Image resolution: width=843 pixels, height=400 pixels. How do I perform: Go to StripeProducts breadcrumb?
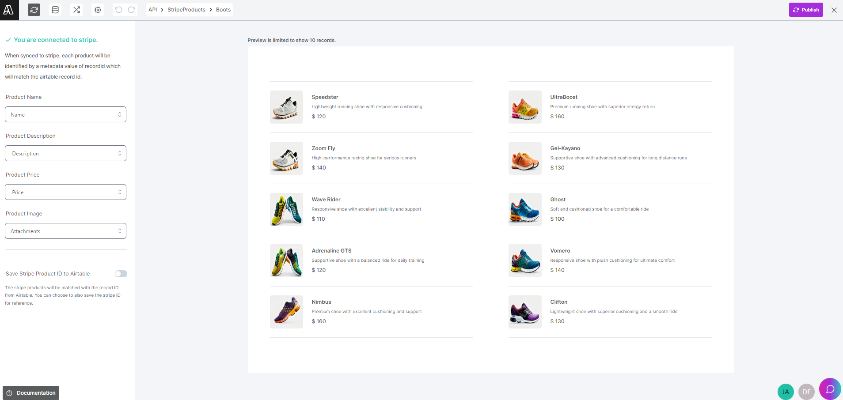(x=186, y=10)
